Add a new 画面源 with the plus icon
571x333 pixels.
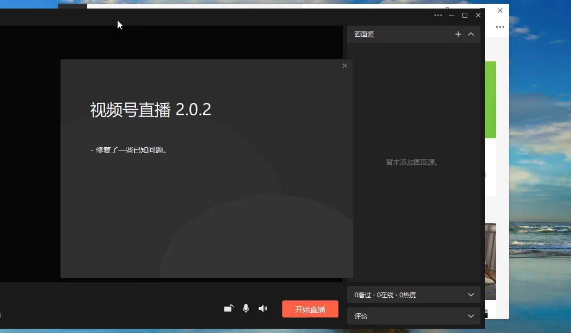coord(458,34)
